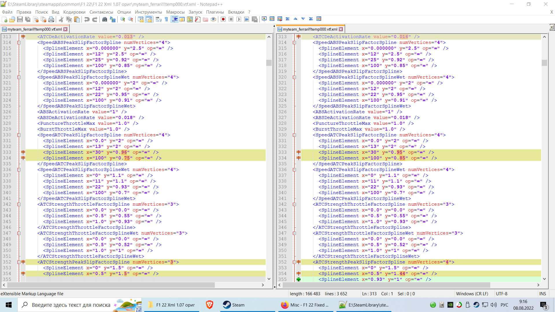
Task: Collapse left fold marker at line 336
Action: click(19, 170)
